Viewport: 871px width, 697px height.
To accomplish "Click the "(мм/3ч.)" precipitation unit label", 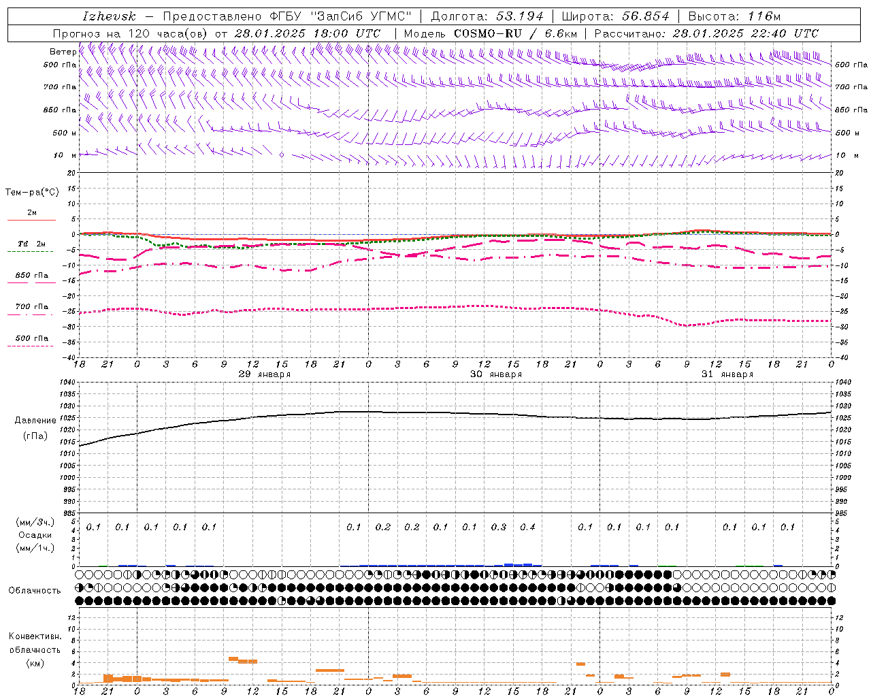I will [x=35, y=522].
